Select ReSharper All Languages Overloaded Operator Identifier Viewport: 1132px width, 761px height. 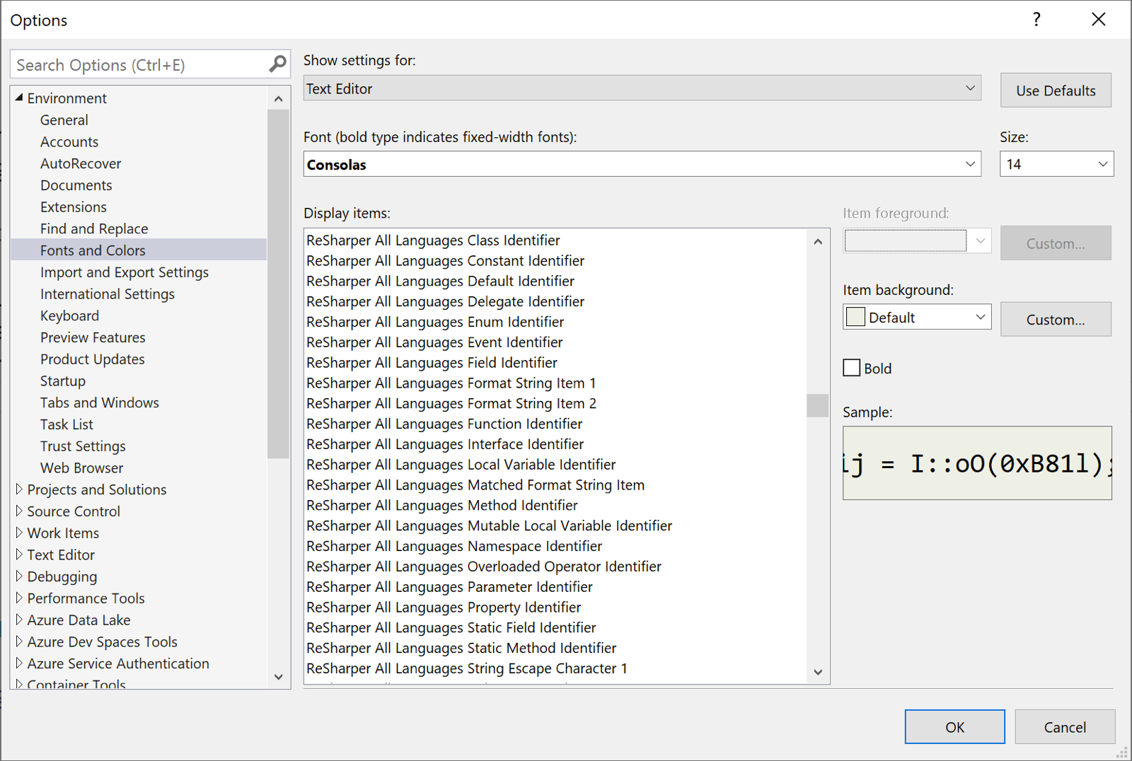(484, 567)
